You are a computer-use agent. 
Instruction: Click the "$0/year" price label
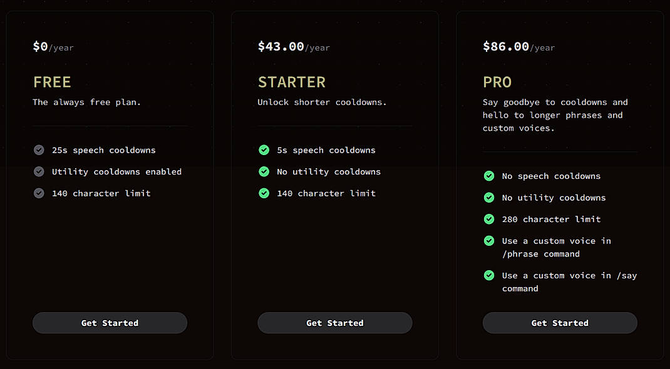(x=53, y=46)
